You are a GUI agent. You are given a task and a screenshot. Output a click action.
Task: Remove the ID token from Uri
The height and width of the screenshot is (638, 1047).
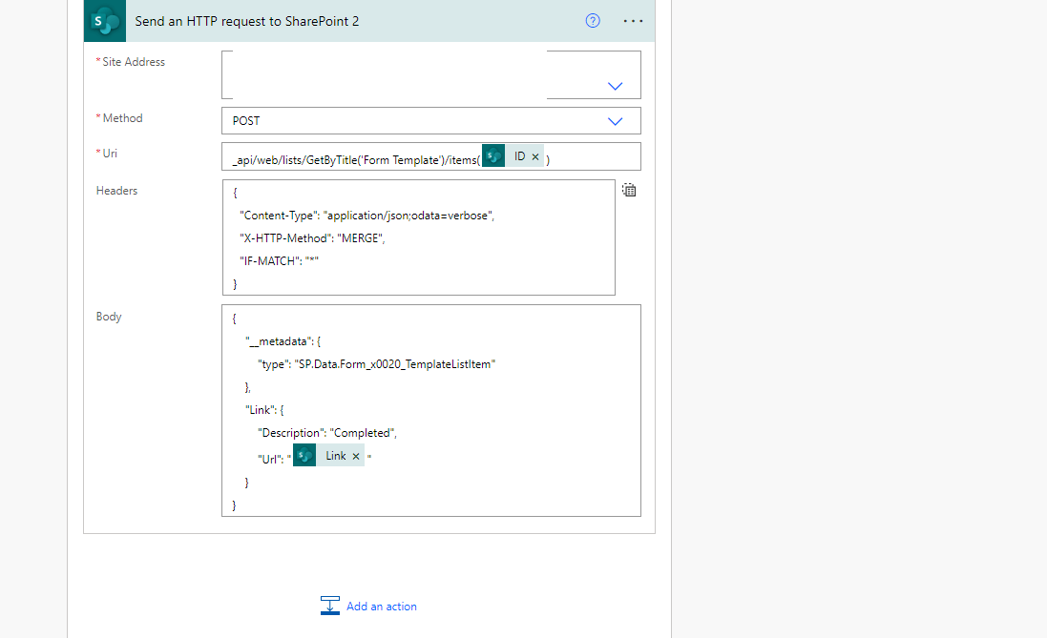tap(535, 156)
